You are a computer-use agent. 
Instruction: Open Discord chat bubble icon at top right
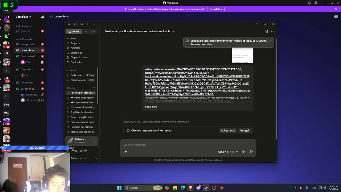[x=336, y=17]
